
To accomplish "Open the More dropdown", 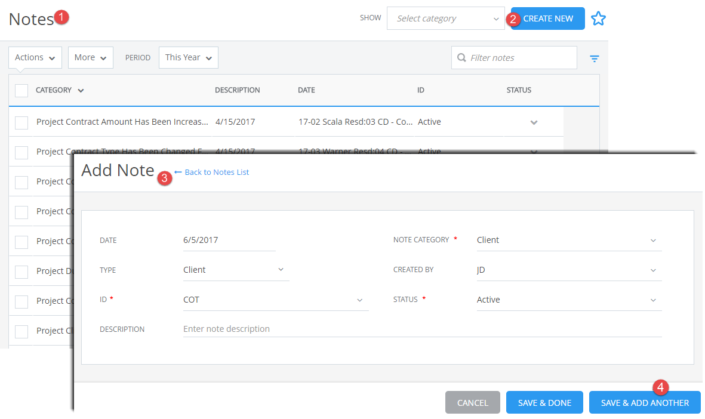I will pos(90,57).
